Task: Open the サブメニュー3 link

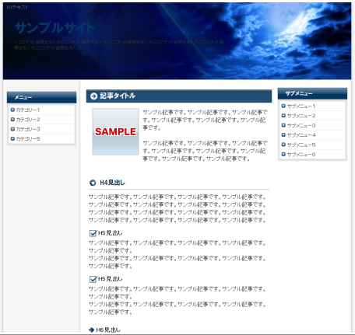Action: pyautogui.click(x=301, y=126)
